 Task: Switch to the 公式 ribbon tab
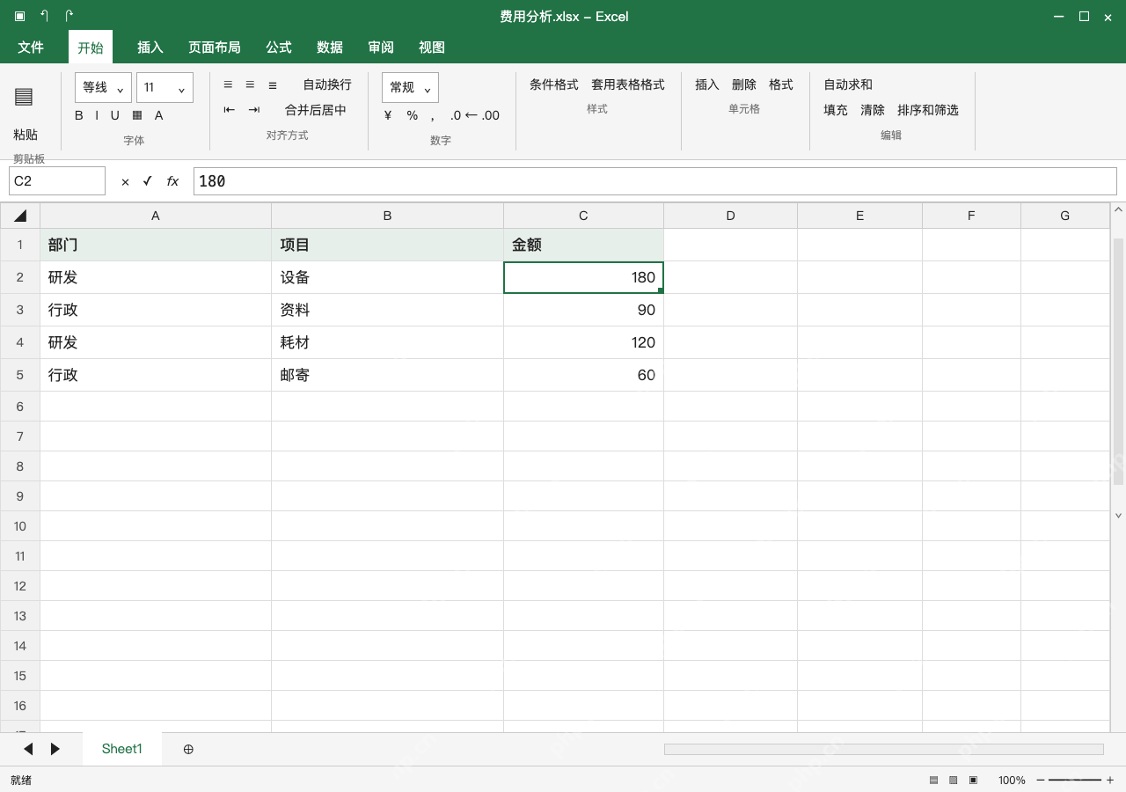(x=279, y=48)
